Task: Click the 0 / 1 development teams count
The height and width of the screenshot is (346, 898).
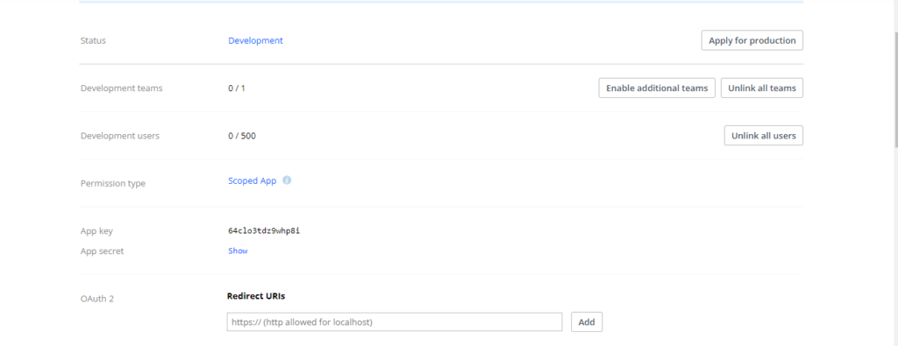Action: pyautogui.click(x=236, y=88)
